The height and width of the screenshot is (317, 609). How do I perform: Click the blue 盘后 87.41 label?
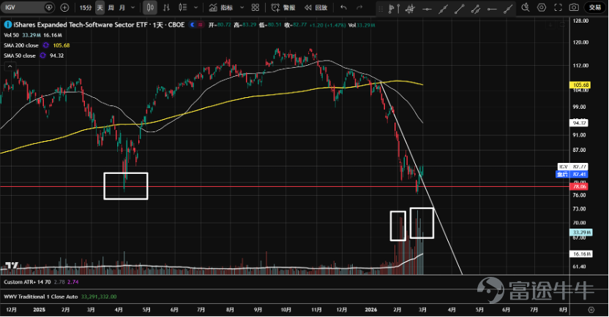[572, 175]
